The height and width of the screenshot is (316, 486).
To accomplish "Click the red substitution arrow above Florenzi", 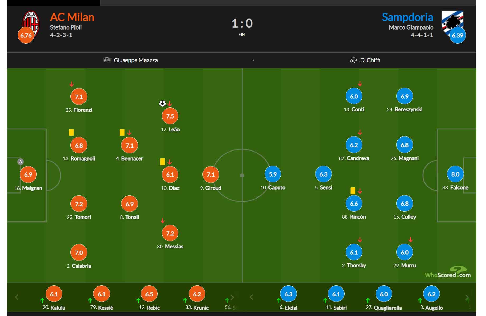I will [x=72, y=84].
